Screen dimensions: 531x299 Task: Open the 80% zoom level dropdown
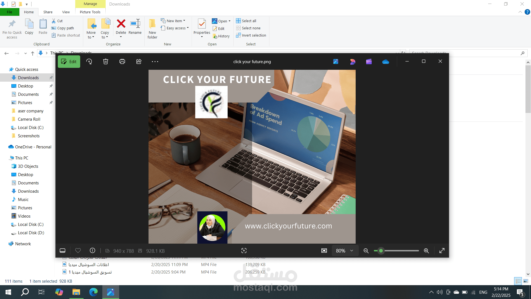pos(345,251)
